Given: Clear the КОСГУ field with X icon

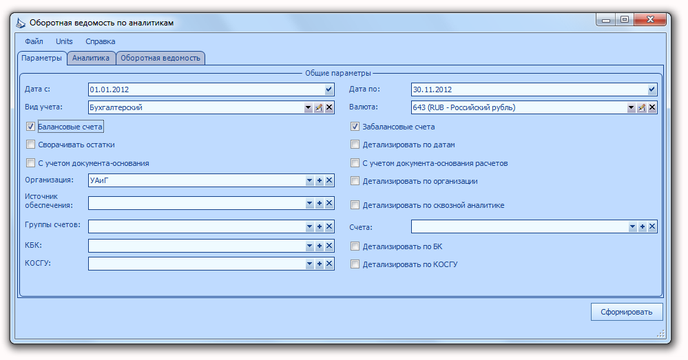Looking at the screenshot, I should coord(329,264).
